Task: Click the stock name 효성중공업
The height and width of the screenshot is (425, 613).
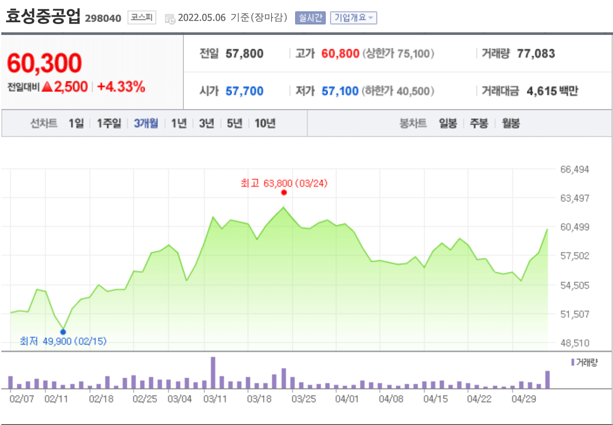Action: click(43, 16)
